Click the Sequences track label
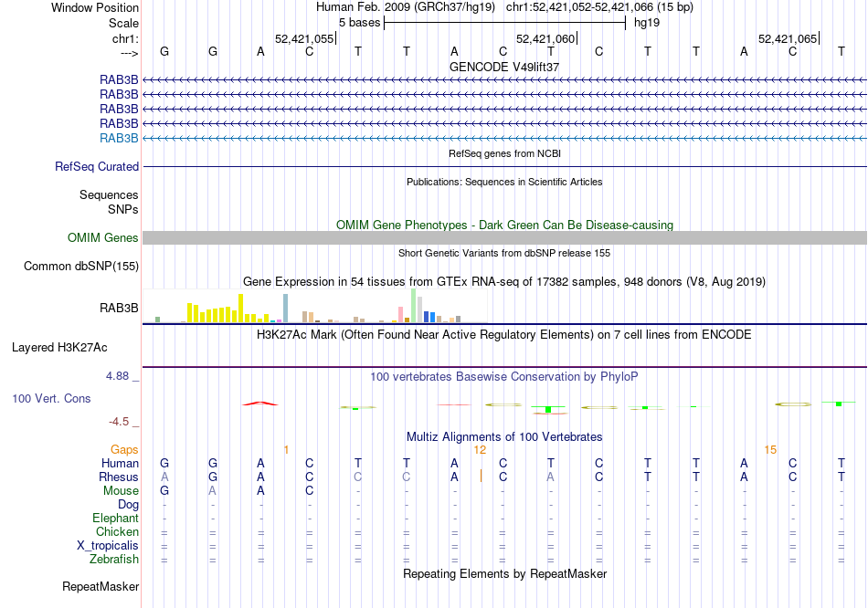 pos(109,194)
